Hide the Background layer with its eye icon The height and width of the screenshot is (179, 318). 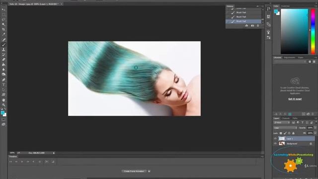275,144
